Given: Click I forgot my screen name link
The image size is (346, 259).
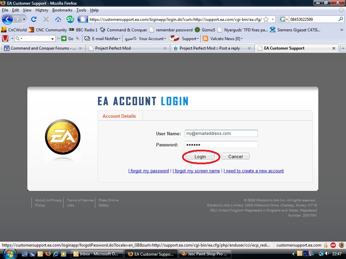Looking at the screenshot, I should click(196, 171).
